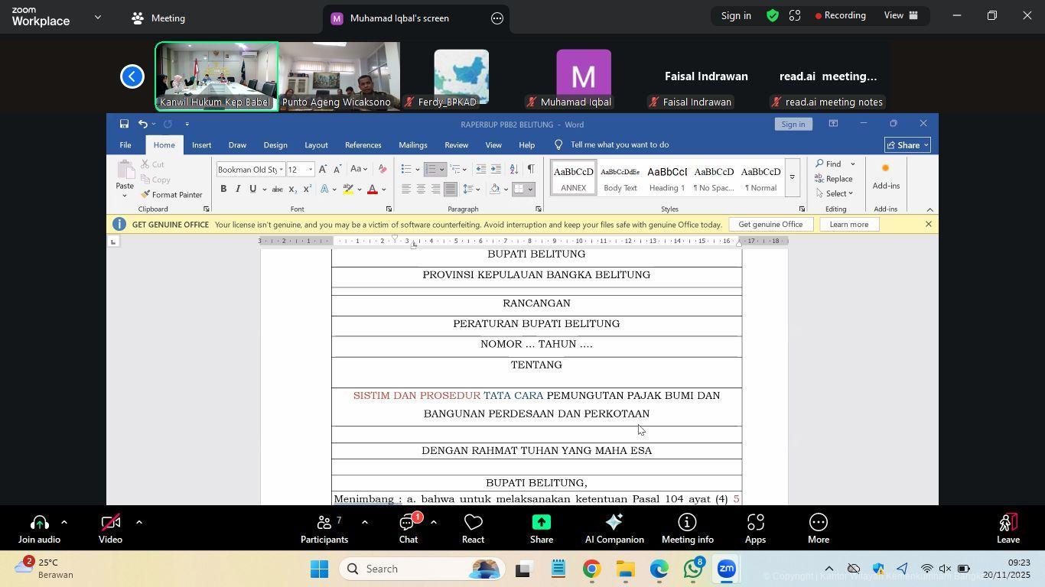Expand the line spacing options
Image resolution: width=1045 pixels, height=587 pixels.
(477, 189)
